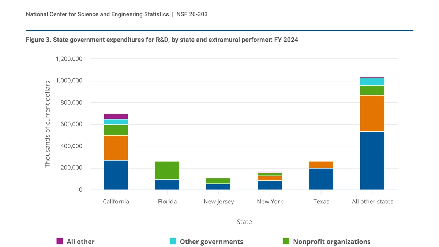Screen dimensions: 439x247
Task: Select All other states' cyan segment
Action: point(372,82)
